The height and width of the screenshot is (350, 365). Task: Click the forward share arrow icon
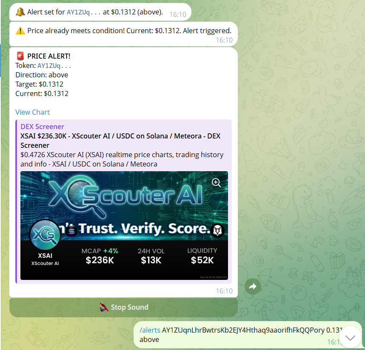coord(253,287)
